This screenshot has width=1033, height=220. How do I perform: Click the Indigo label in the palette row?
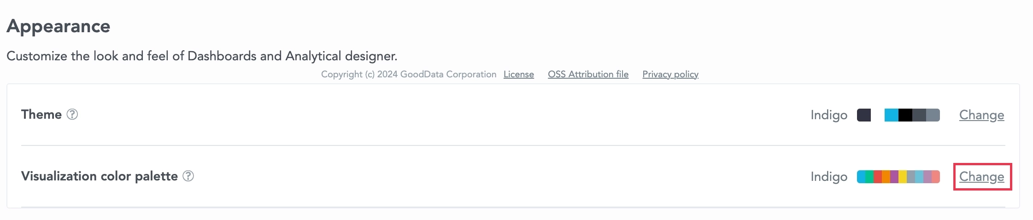(x=829, y=177)
